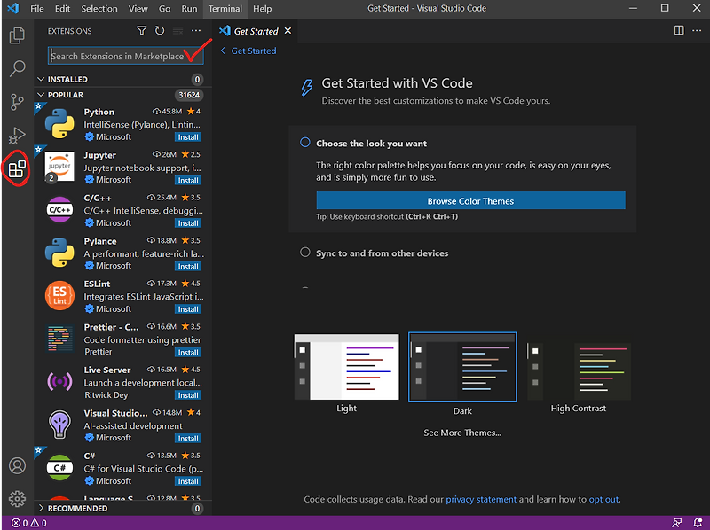Select the circled Extensions icon
Viewport: 710px width, 530px height.
click(x=14, y=169)
